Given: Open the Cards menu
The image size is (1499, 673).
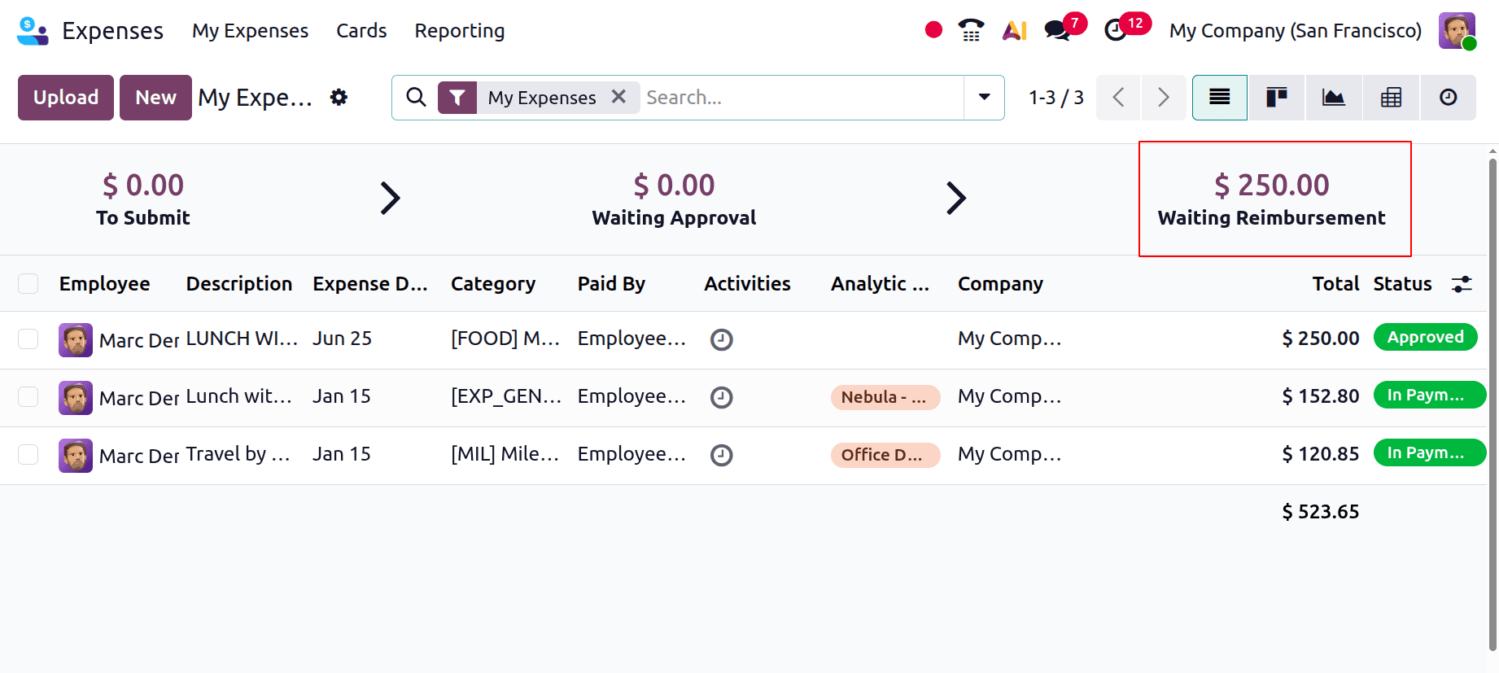Looking at the screenshot, I should [361, 31].
